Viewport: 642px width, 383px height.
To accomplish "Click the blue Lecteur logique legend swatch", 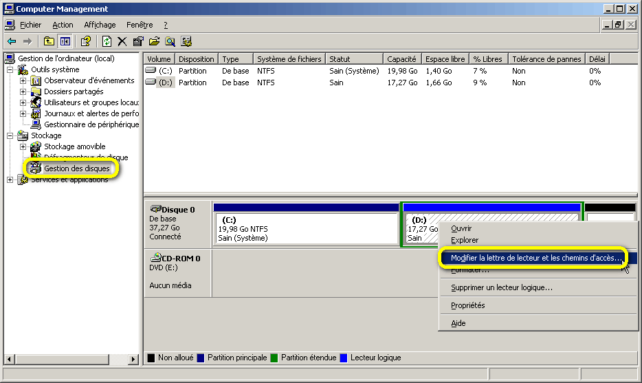I will pyautogui.click(x=344, y=358).
